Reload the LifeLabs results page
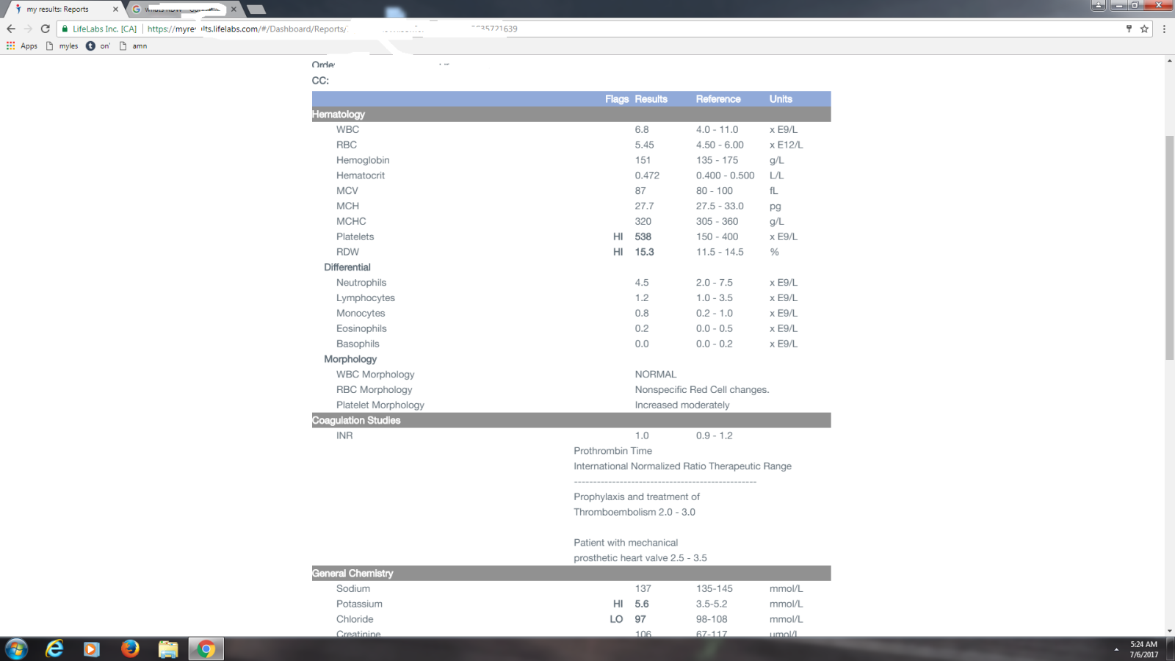The image size is (1175, 661). pyautogui.click(x=45, y=29)
